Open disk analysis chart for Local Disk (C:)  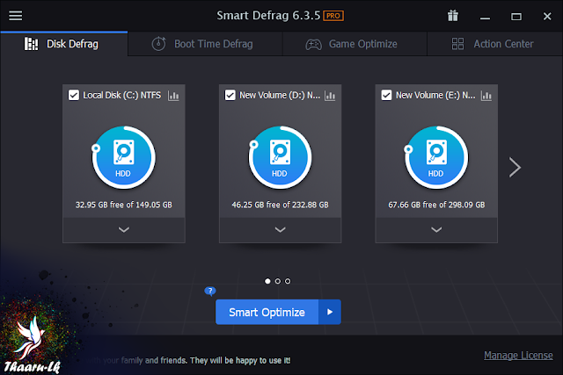(173, 96)
